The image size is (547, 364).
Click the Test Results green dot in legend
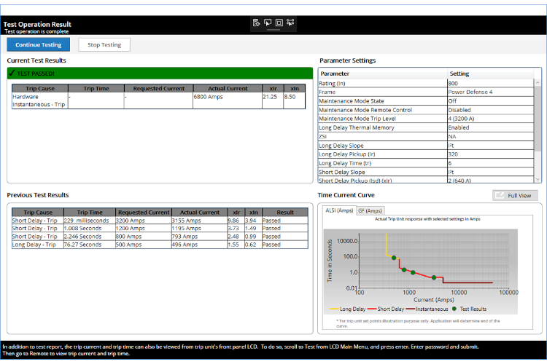pyautogui.click(x=455, y=309)
